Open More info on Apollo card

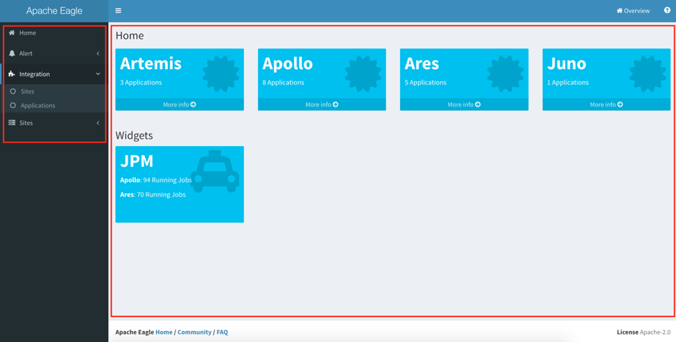click(x=322, y=105)
